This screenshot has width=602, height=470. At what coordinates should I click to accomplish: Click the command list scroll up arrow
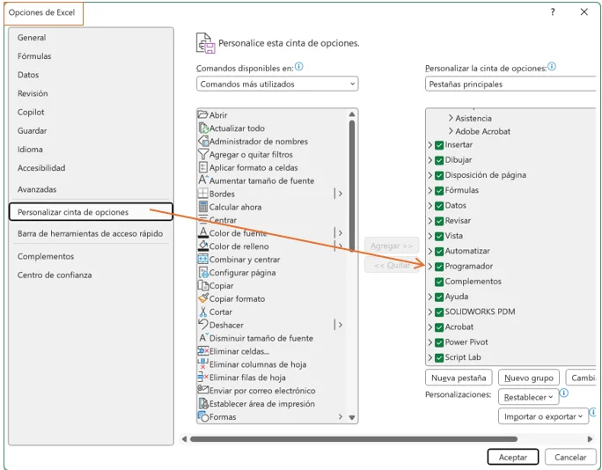pyautogui.click(x=352, y=114)
